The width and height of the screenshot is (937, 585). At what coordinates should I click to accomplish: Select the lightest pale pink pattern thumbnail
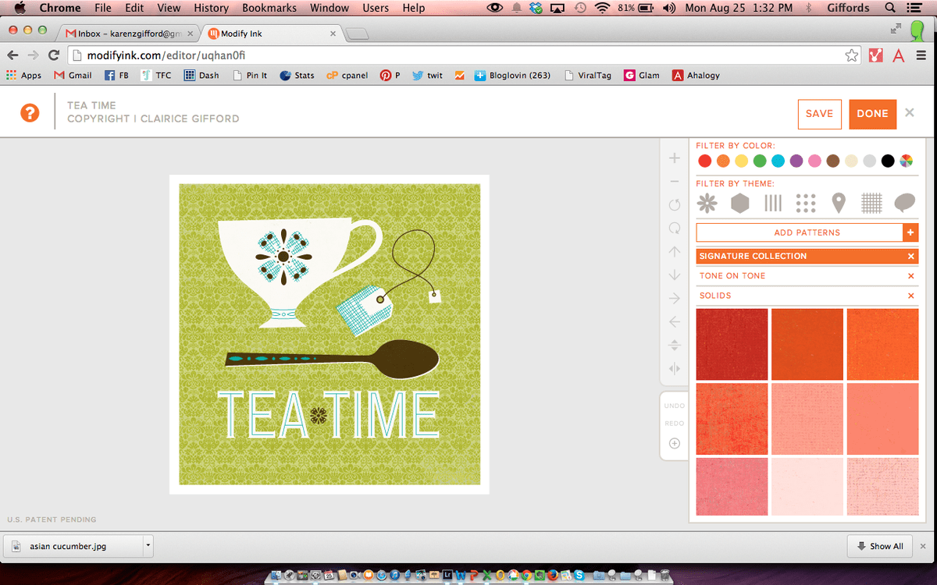807,486
